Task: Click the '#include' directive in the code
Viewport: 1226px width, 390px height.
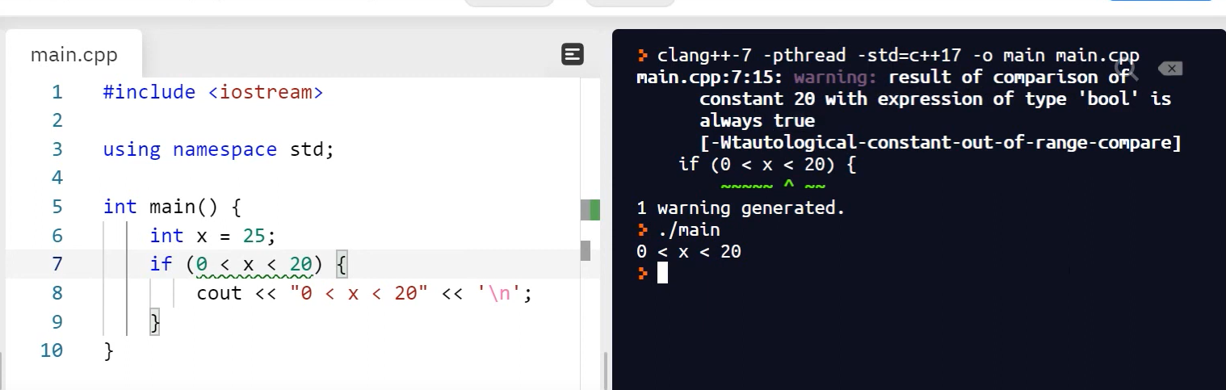Action: tap(149, 92)
